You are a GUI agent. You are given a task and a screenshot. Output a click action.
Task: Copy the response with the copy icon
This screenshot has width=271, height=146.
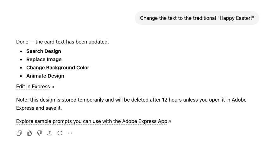(x=19, y=133)
